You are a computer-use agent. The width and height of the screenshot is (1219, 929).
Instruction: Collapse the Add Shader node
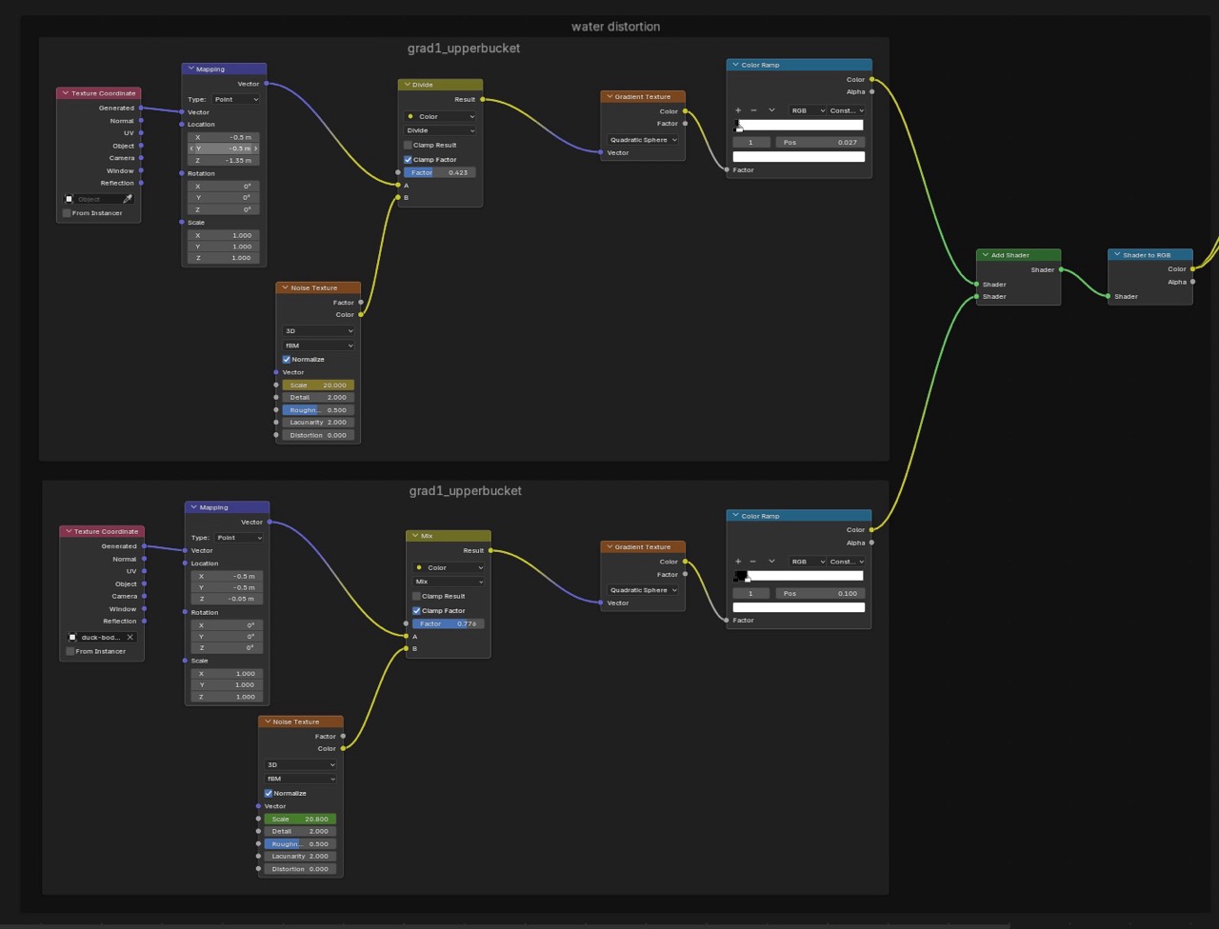point(986,255)
